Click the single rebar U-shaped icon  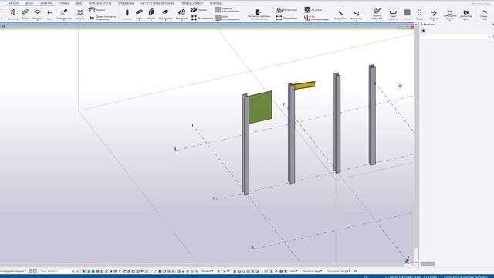(393, 12)
